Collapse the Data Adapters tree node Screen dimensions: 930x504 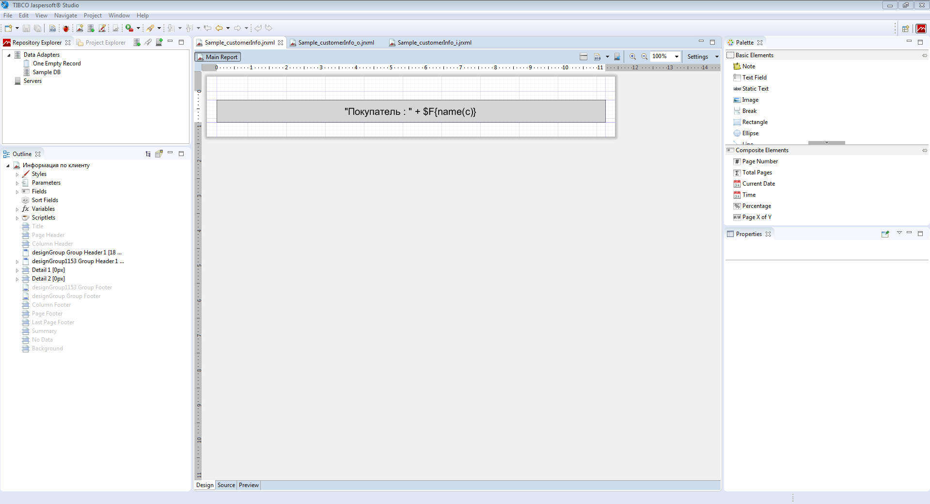9,55
